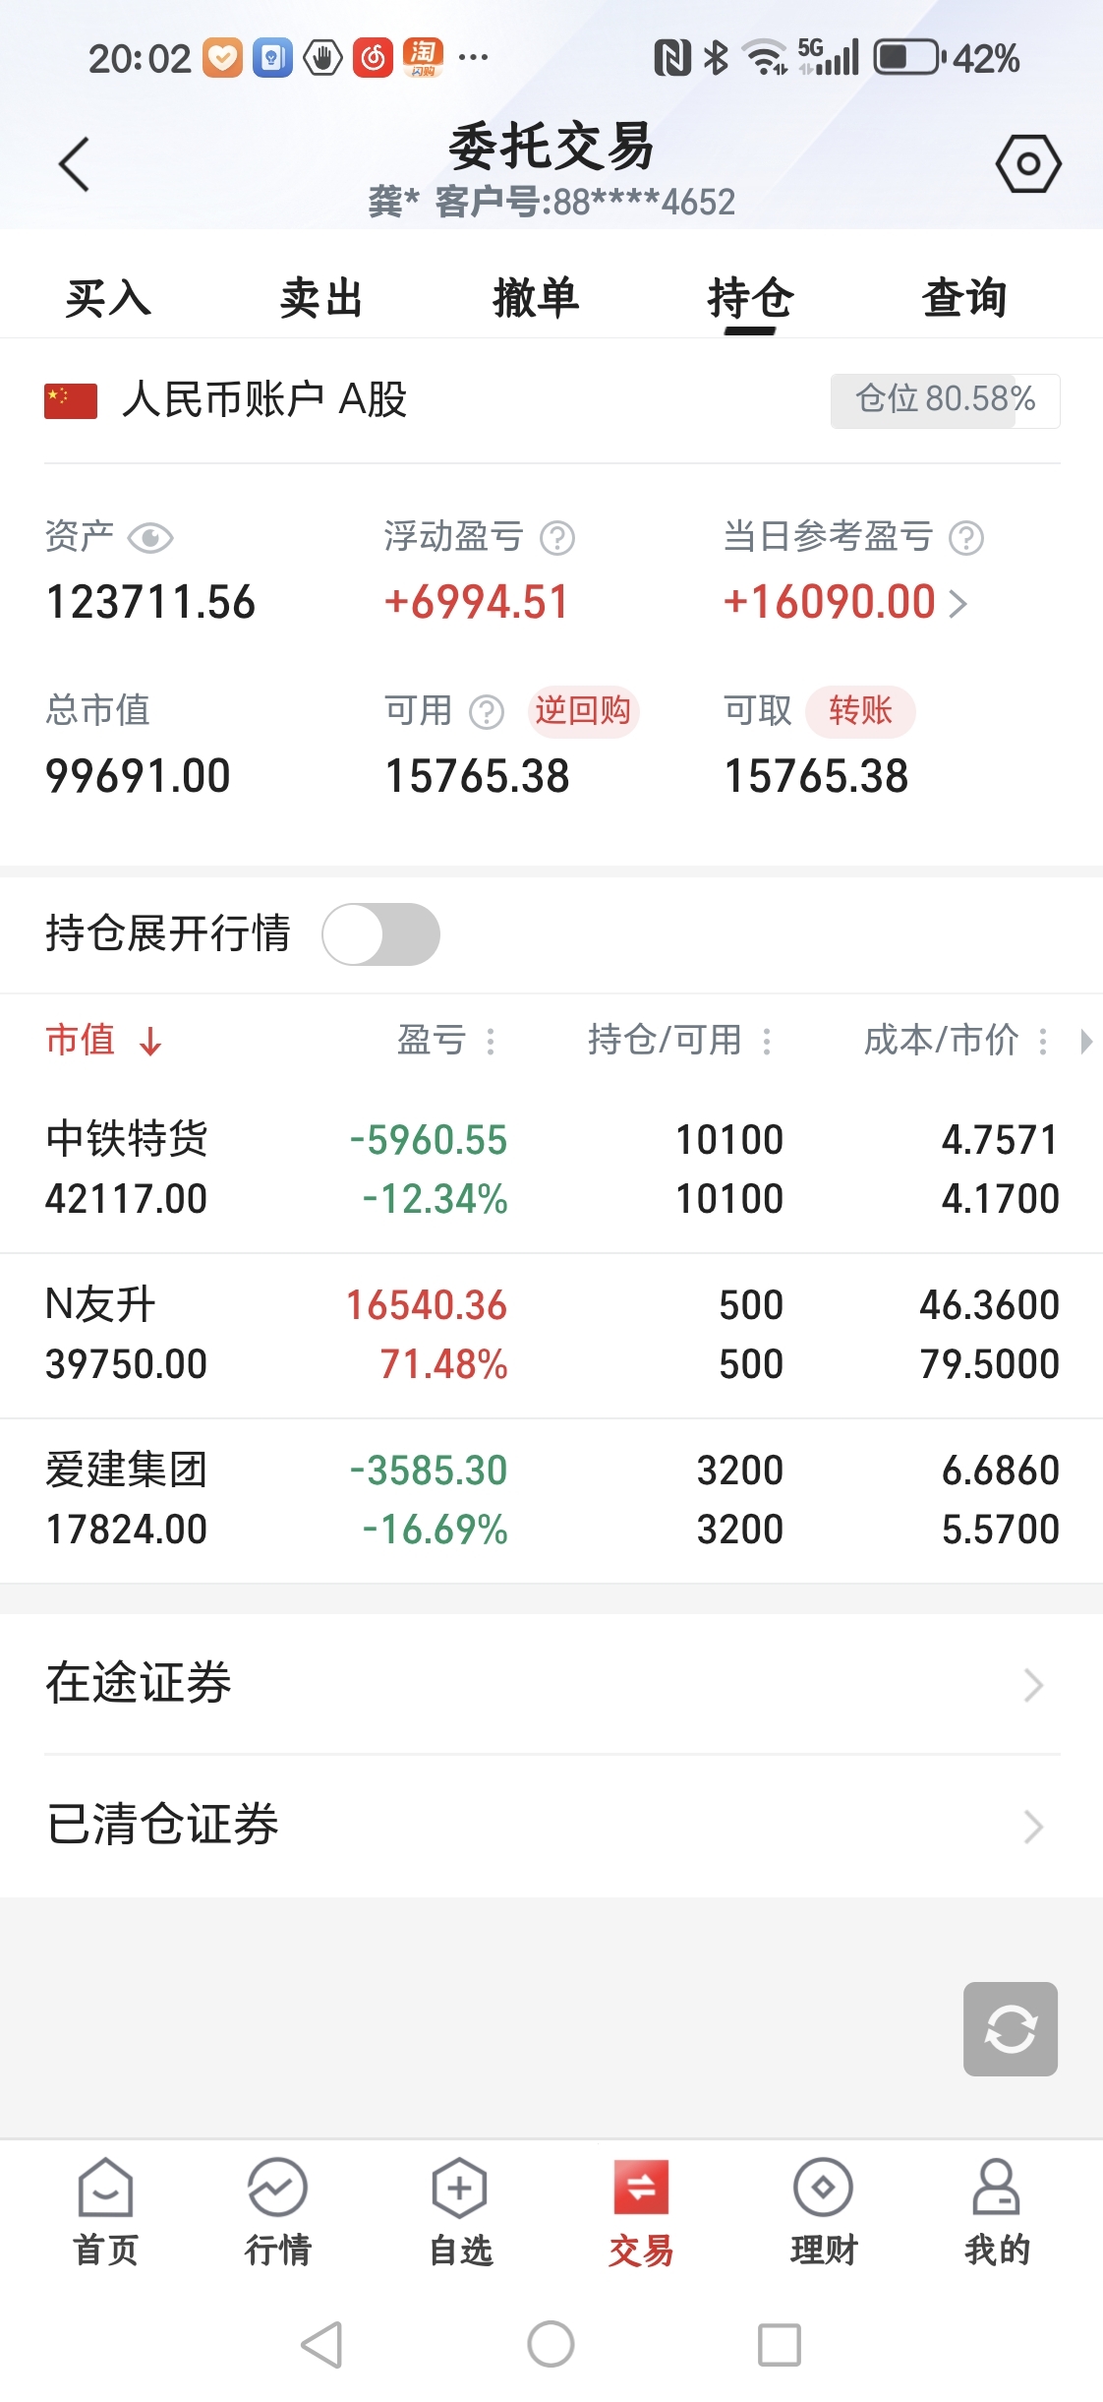This screenshot has height=2402, width=1103.
Task: Tap the back arrow icon
Action: point(75,163)
